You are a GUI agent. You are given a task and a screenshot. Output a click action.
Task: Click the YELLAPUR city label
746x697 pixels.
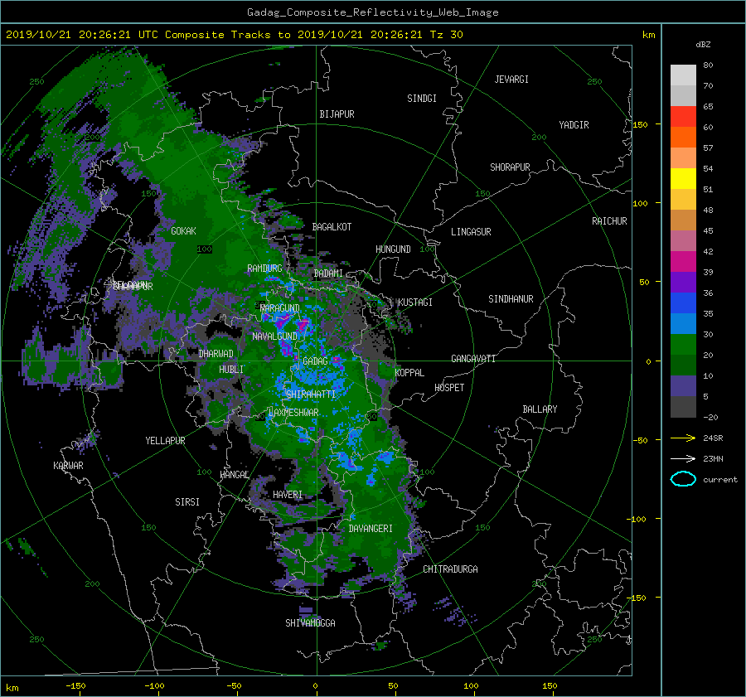pos(165,441)
